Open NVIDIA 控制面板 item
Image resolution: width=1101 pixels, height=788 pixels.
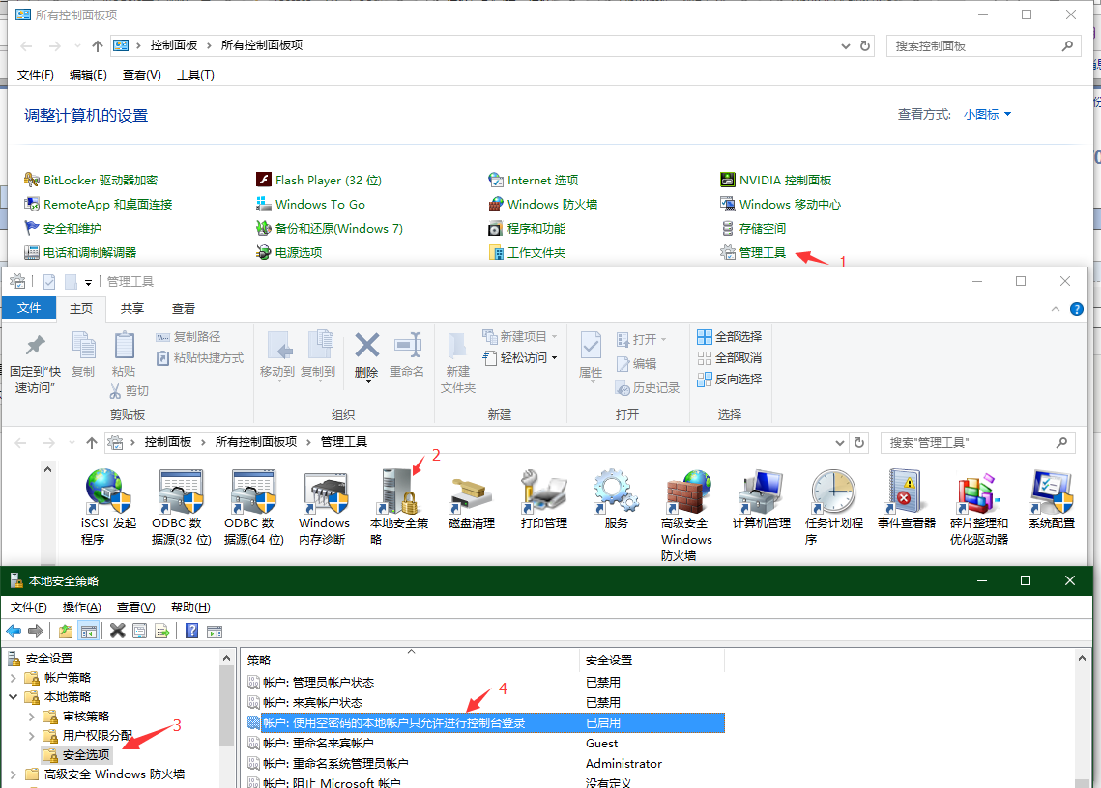(x=776, y=181)
